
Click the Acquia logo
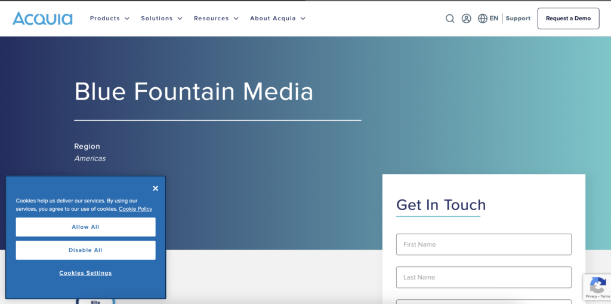point(42,19)
